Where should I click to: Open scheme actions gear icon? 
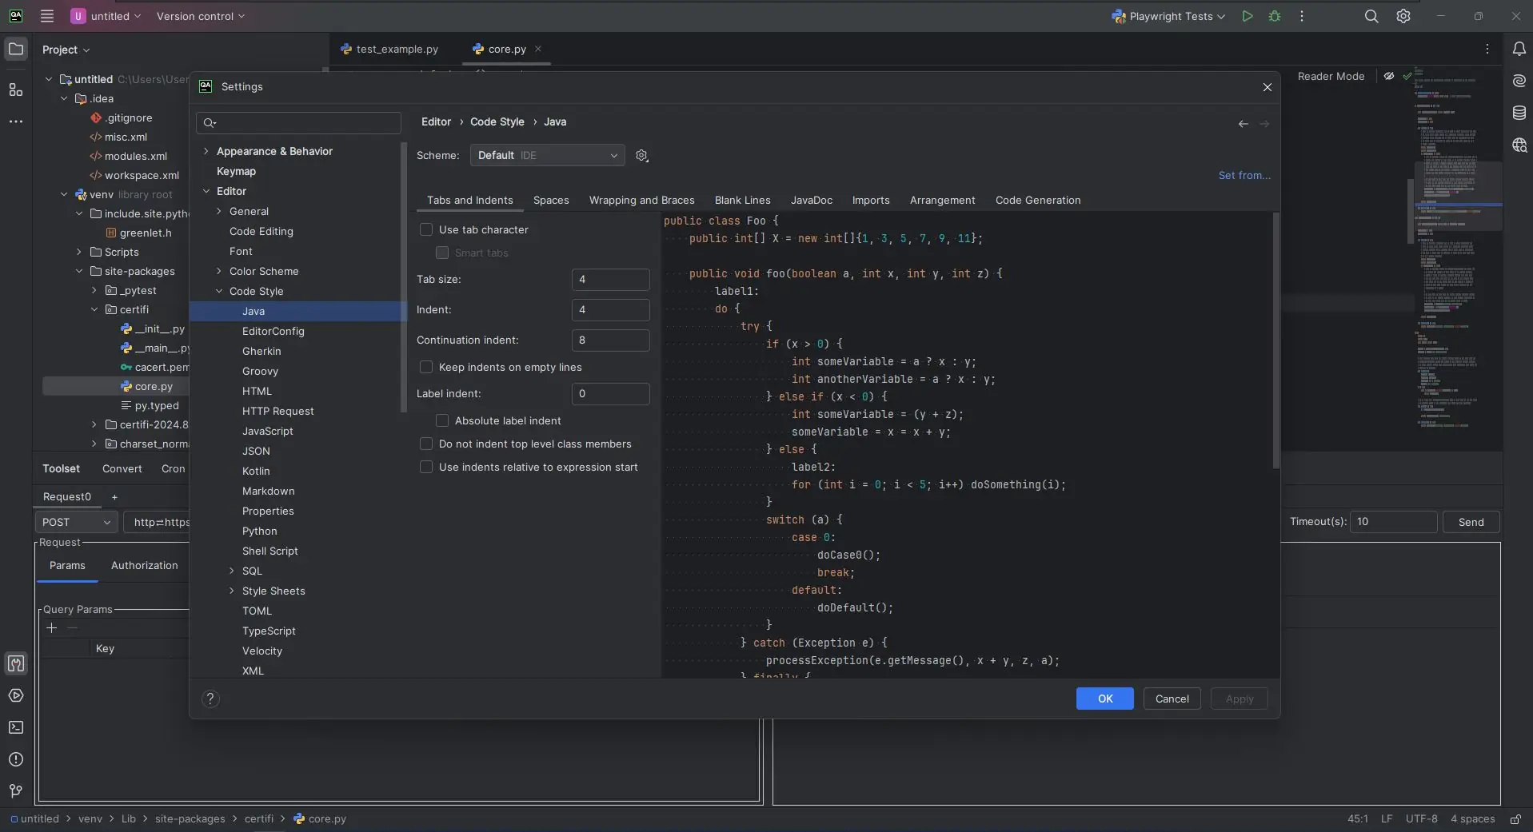(641, 156)
